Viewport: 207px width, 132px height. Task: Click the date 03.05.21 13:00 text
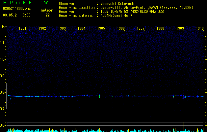click(x=17, y=15)
